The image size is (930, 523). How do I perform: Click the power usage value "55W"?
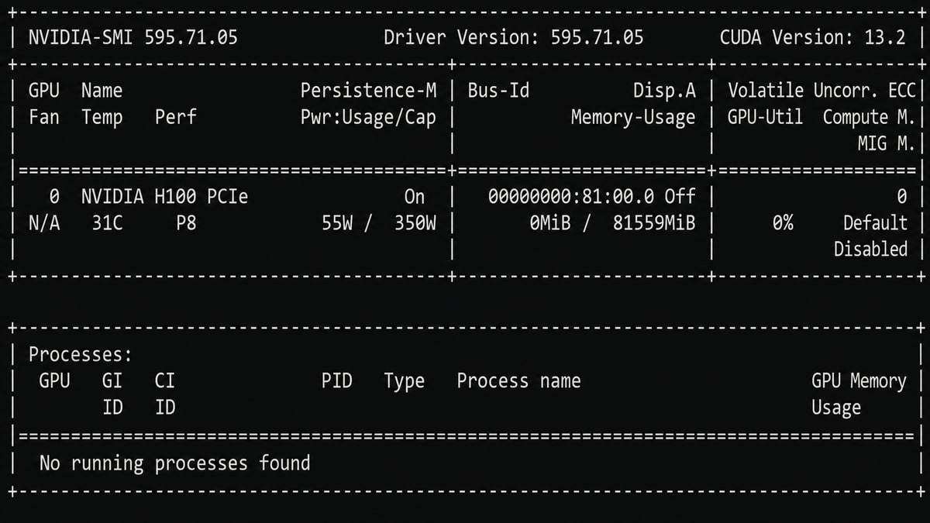[x=337, y=223]
